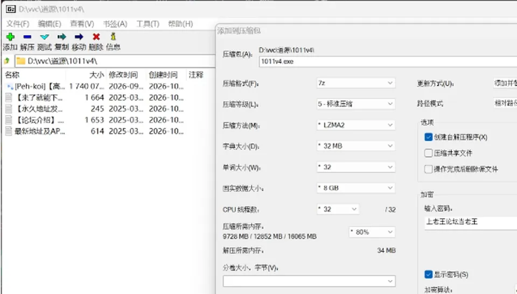
Task: Click the up-folder icon beside the address bar
Action: pos(7,61)
